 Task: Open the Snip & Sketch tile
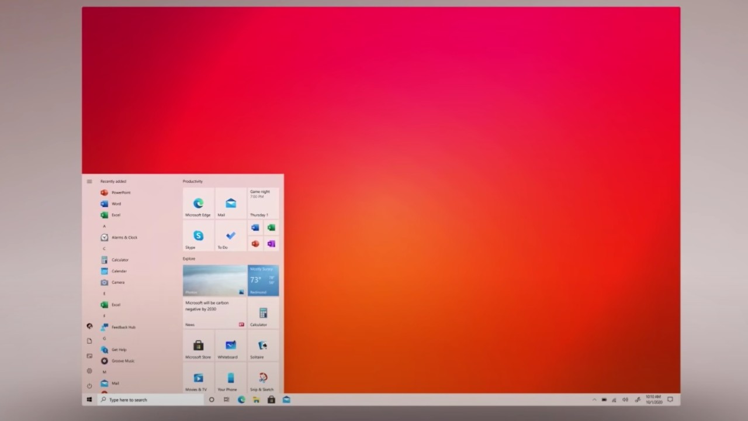(263, 379)
